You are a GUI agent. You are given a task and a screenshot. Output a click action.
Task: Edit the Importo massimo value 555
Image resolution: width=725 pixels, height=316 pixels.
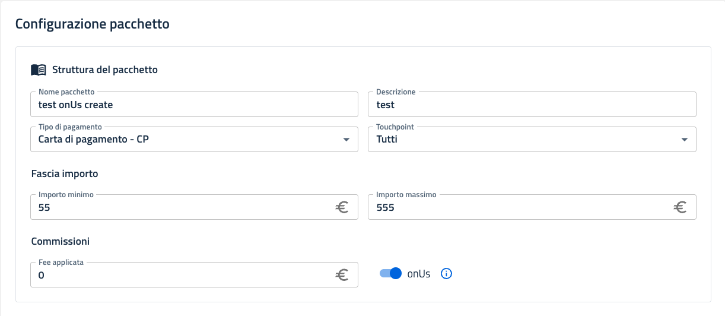tap(516, 207)
